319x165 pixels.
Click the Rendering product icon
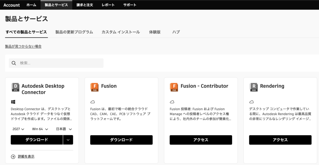point(253,87)
